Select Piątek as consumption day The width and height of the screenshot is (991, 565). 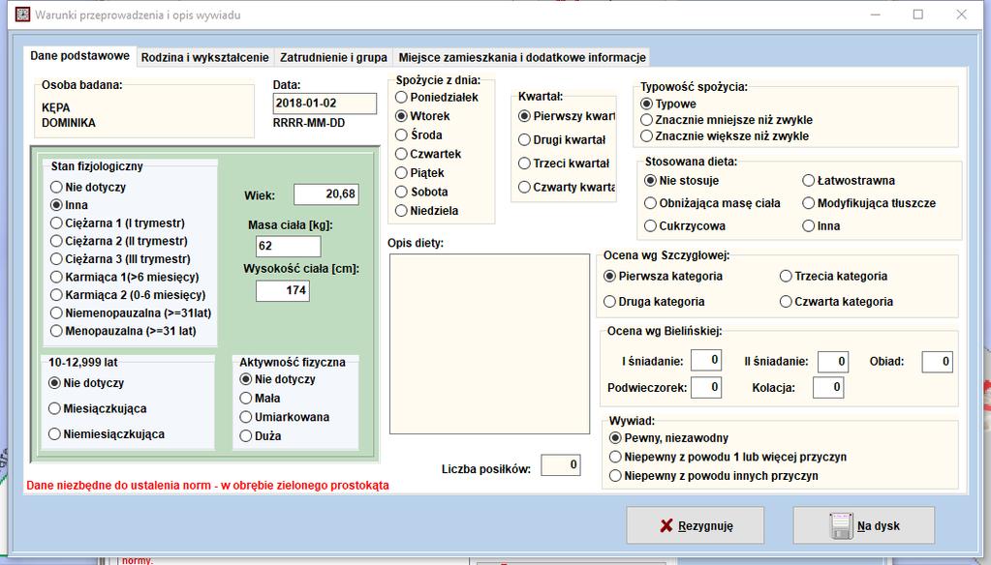click(419, 173)
